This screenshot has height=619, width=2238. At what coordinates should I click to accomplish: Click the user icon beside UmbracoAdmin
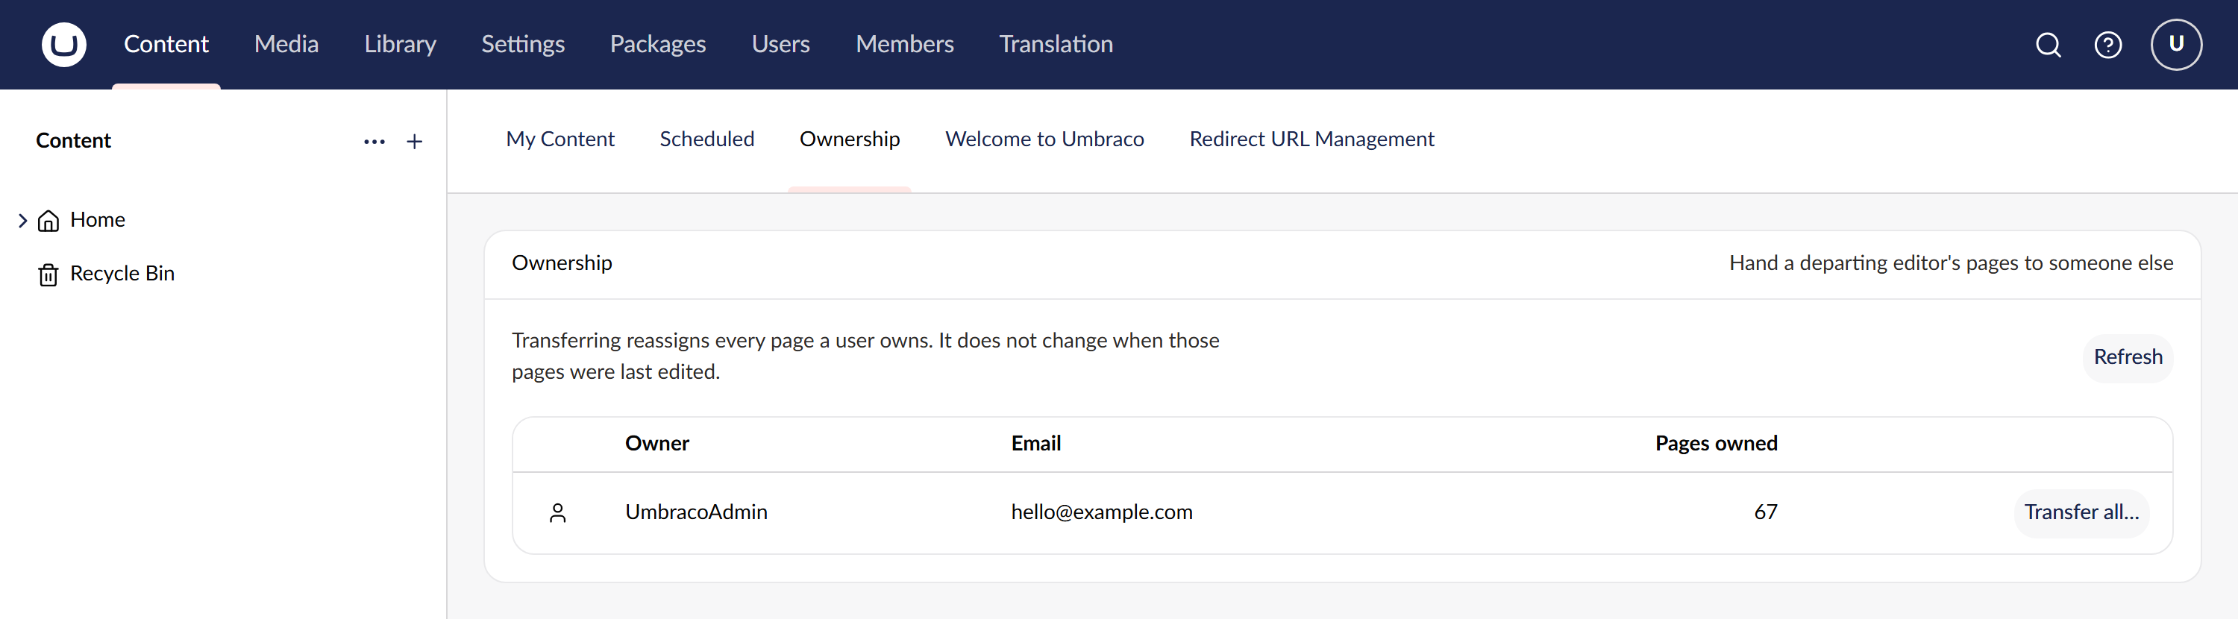pos(558,513)
